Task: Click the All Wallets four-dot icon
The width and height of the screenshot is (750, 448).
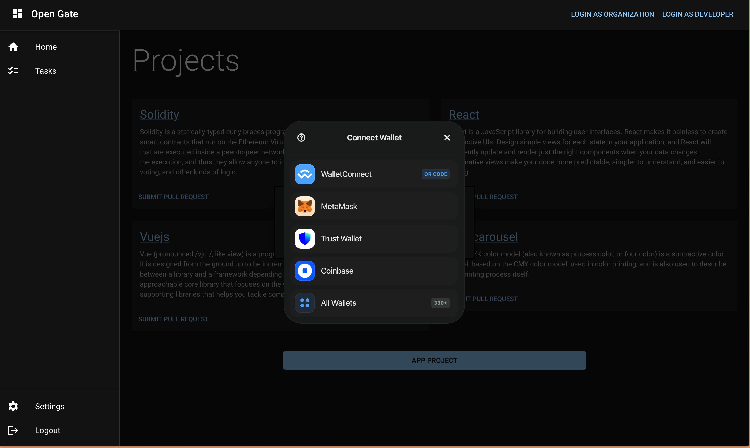Action: pos(305,303)
